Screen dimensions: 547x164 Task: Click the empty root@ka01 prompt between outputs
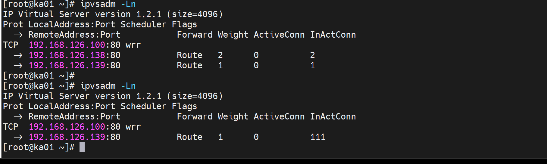tap(39, 76)
